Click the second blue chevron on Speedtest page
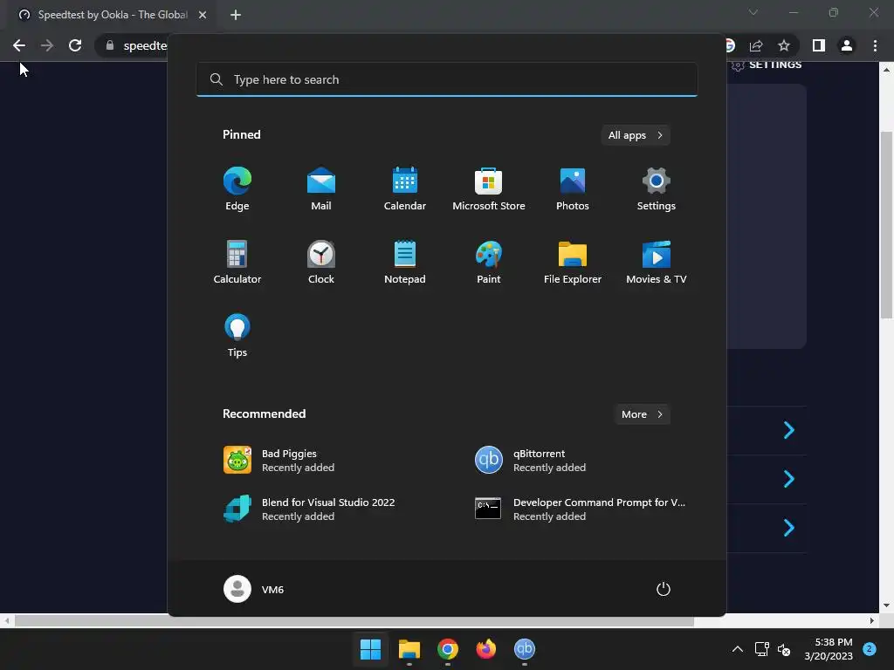894x670 pixels. coord(789,479)
